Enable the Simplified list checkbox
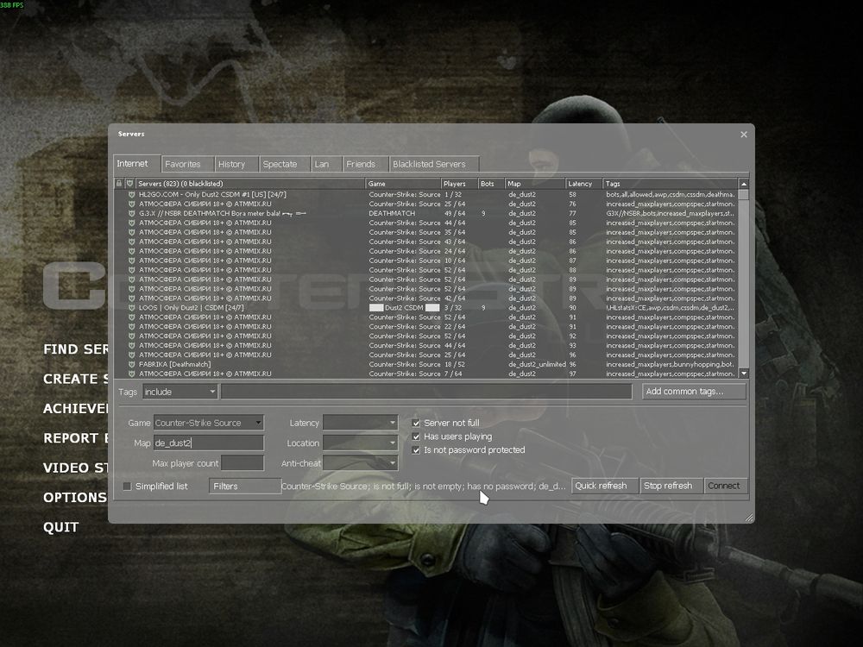 pos(127,487)
